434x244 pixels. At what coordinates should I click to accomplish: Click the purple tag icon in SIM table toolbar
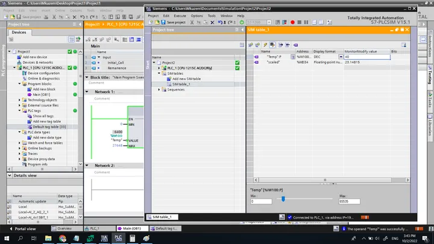295,45
